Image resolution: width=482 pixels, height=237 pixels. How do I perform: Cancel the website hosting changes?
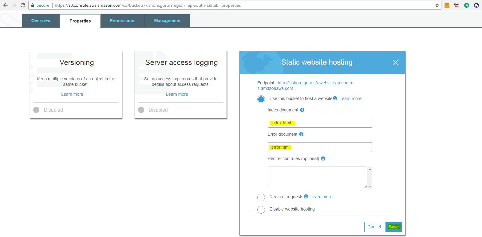pyautogui.click(x=374, y=227)
